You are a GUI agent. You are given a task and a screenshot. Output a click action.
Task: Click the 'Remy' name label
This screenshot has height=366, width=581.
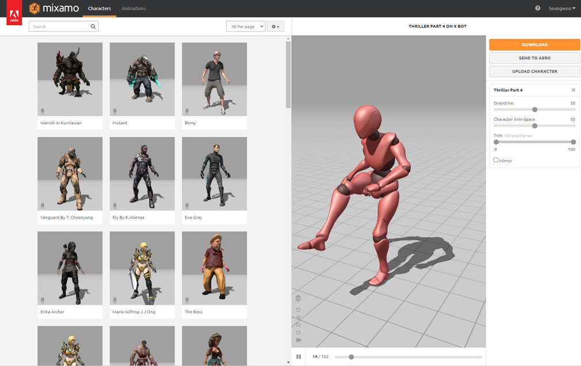[x=190, y=123]
